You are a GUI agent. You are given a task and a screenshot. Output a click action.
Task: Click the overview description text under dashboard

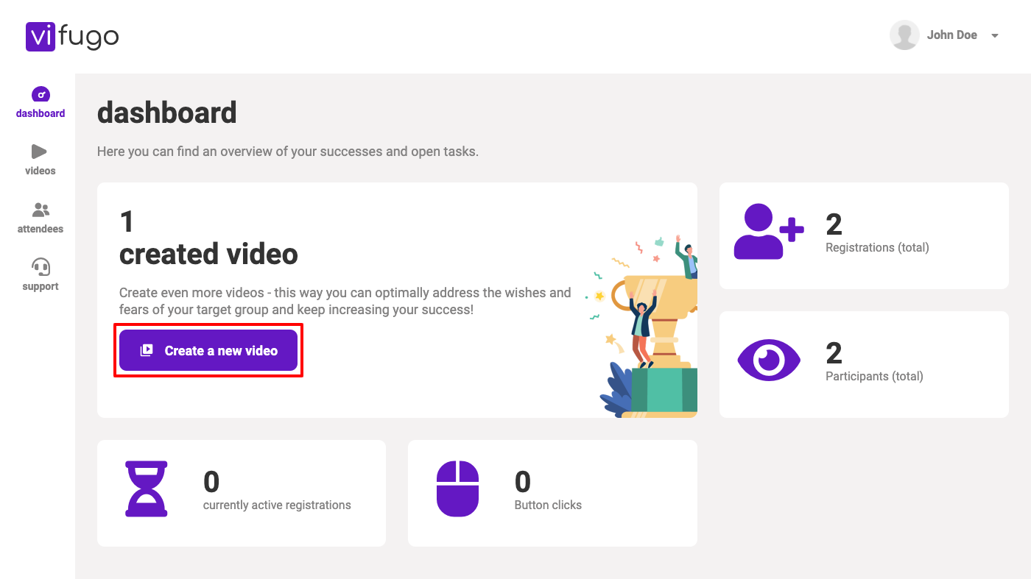coord(288,152)
